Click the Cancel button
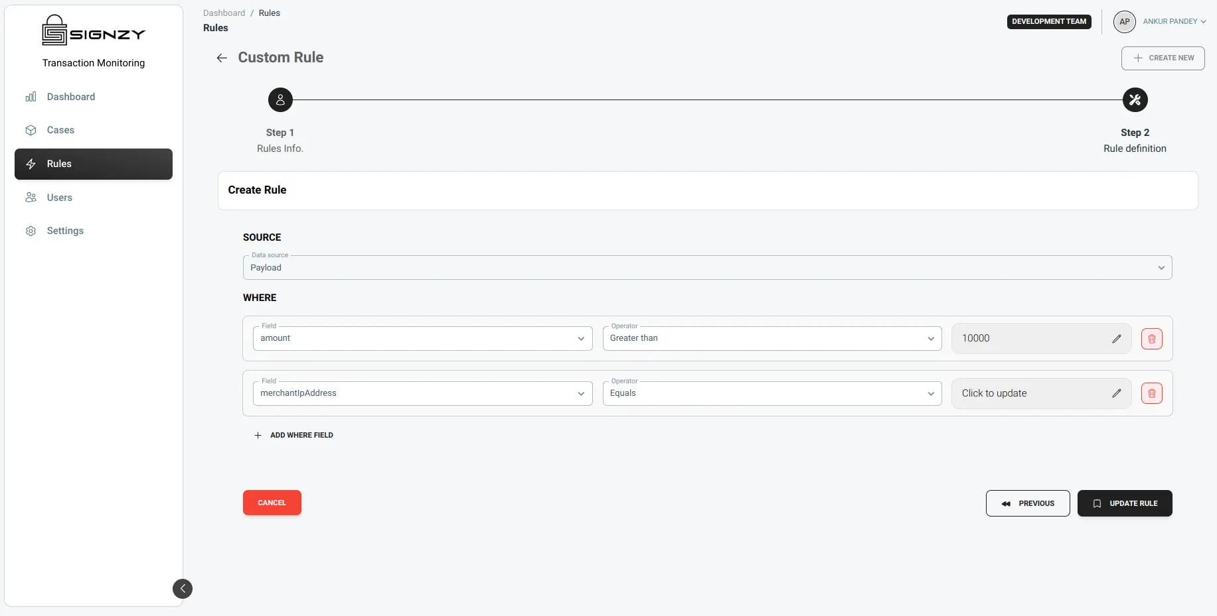 tap(272, 503)
